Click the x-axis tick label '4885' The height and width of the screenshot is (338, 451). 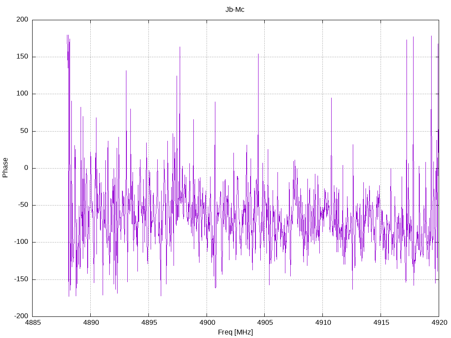(33, 323)
